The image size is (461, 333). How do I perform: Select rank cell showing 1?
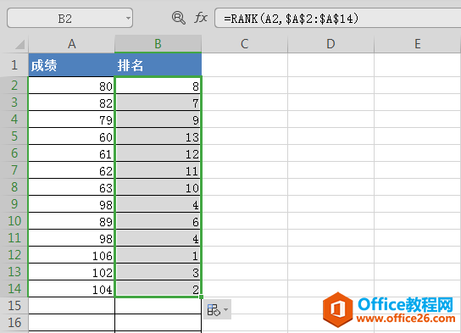[158, 255]
